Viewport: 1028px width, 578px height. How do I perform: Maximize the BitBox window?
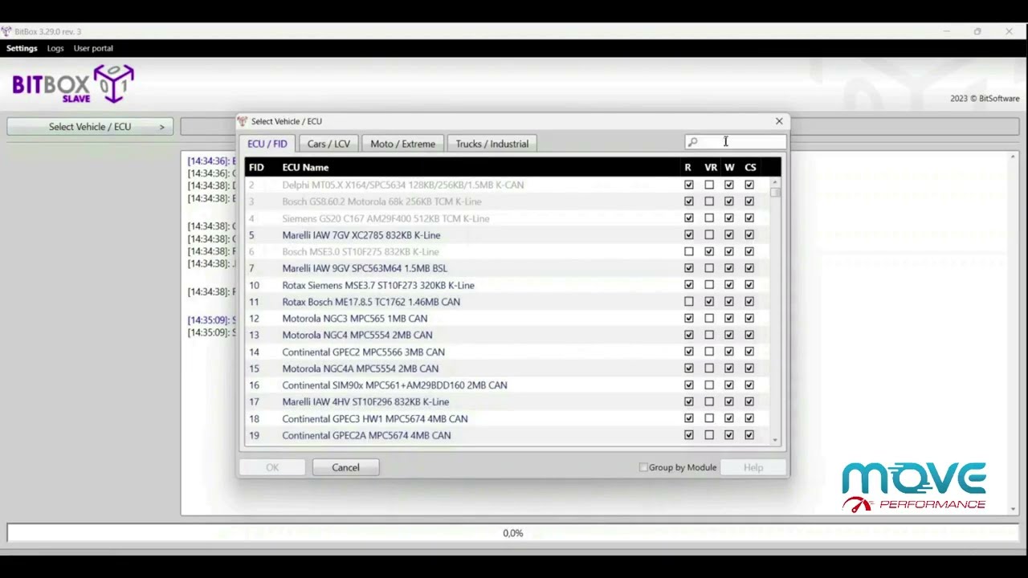tap(977, 31)
